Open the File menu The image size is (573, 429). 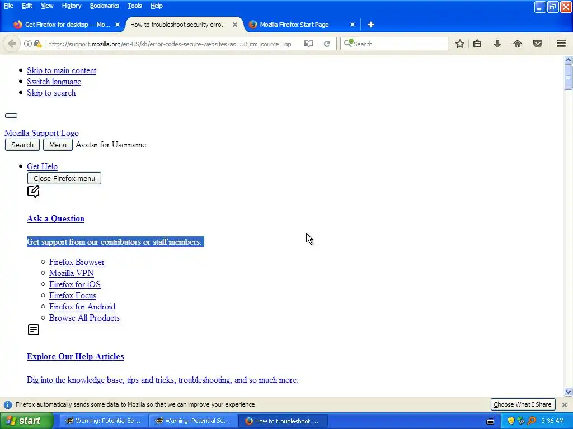(x=8, y=6)
